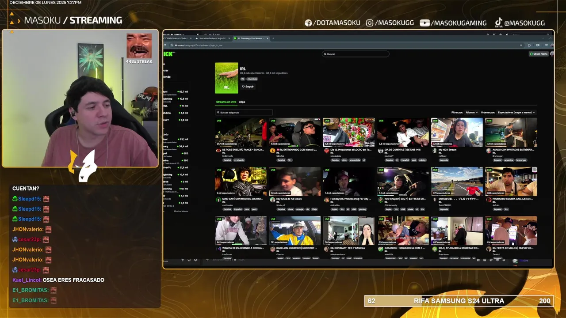This screenshot has height=318, width=566.
Task: Click the Adventure category tag
Action: click(252, 79)
